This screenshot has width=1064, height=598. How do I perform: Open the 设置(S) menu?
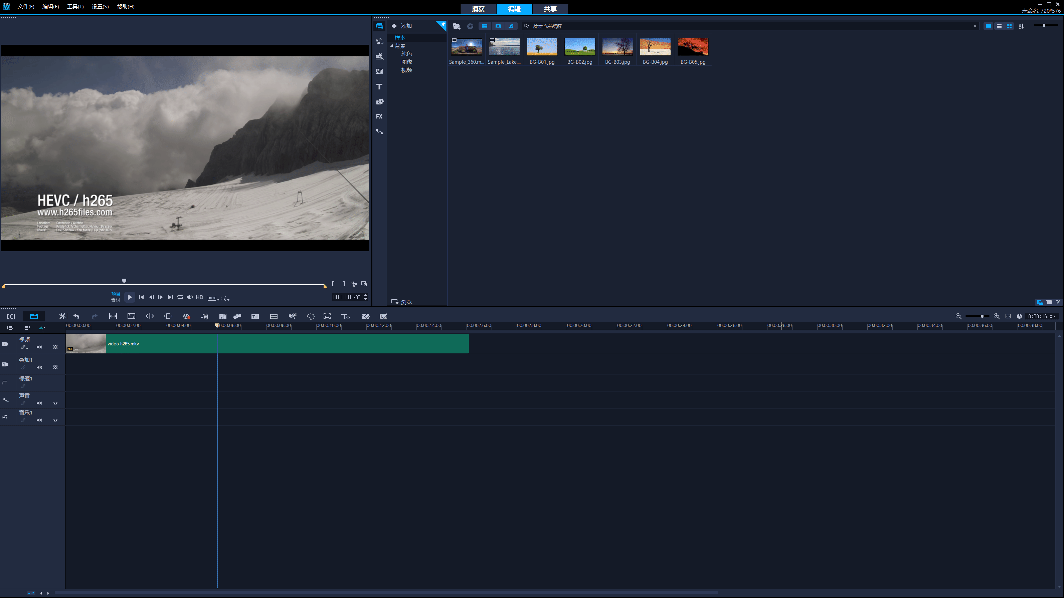click(100, 7)
